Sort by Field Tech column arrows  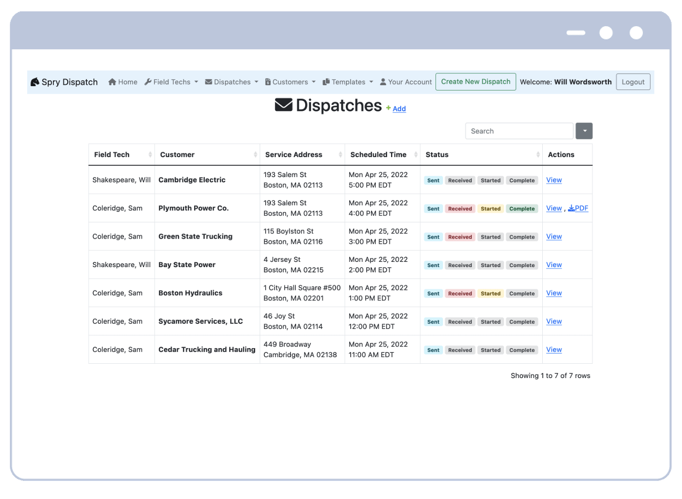coord(150,155)
